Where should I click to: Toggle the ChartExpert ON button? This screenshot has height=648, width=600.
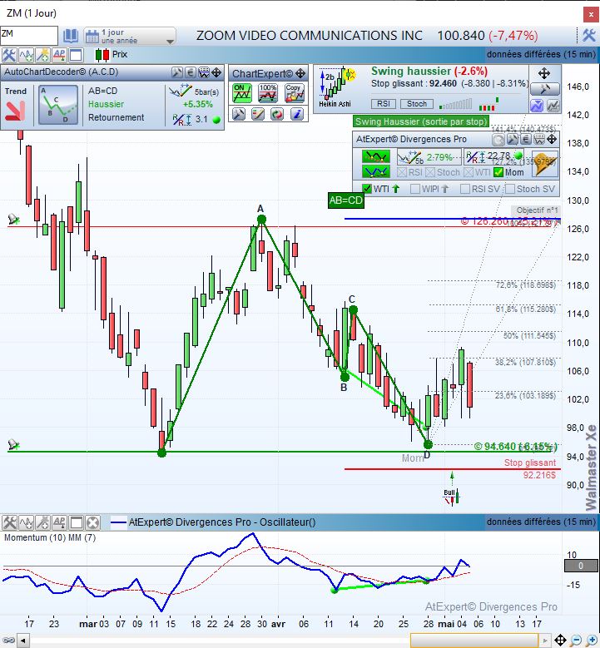point(241,93)
